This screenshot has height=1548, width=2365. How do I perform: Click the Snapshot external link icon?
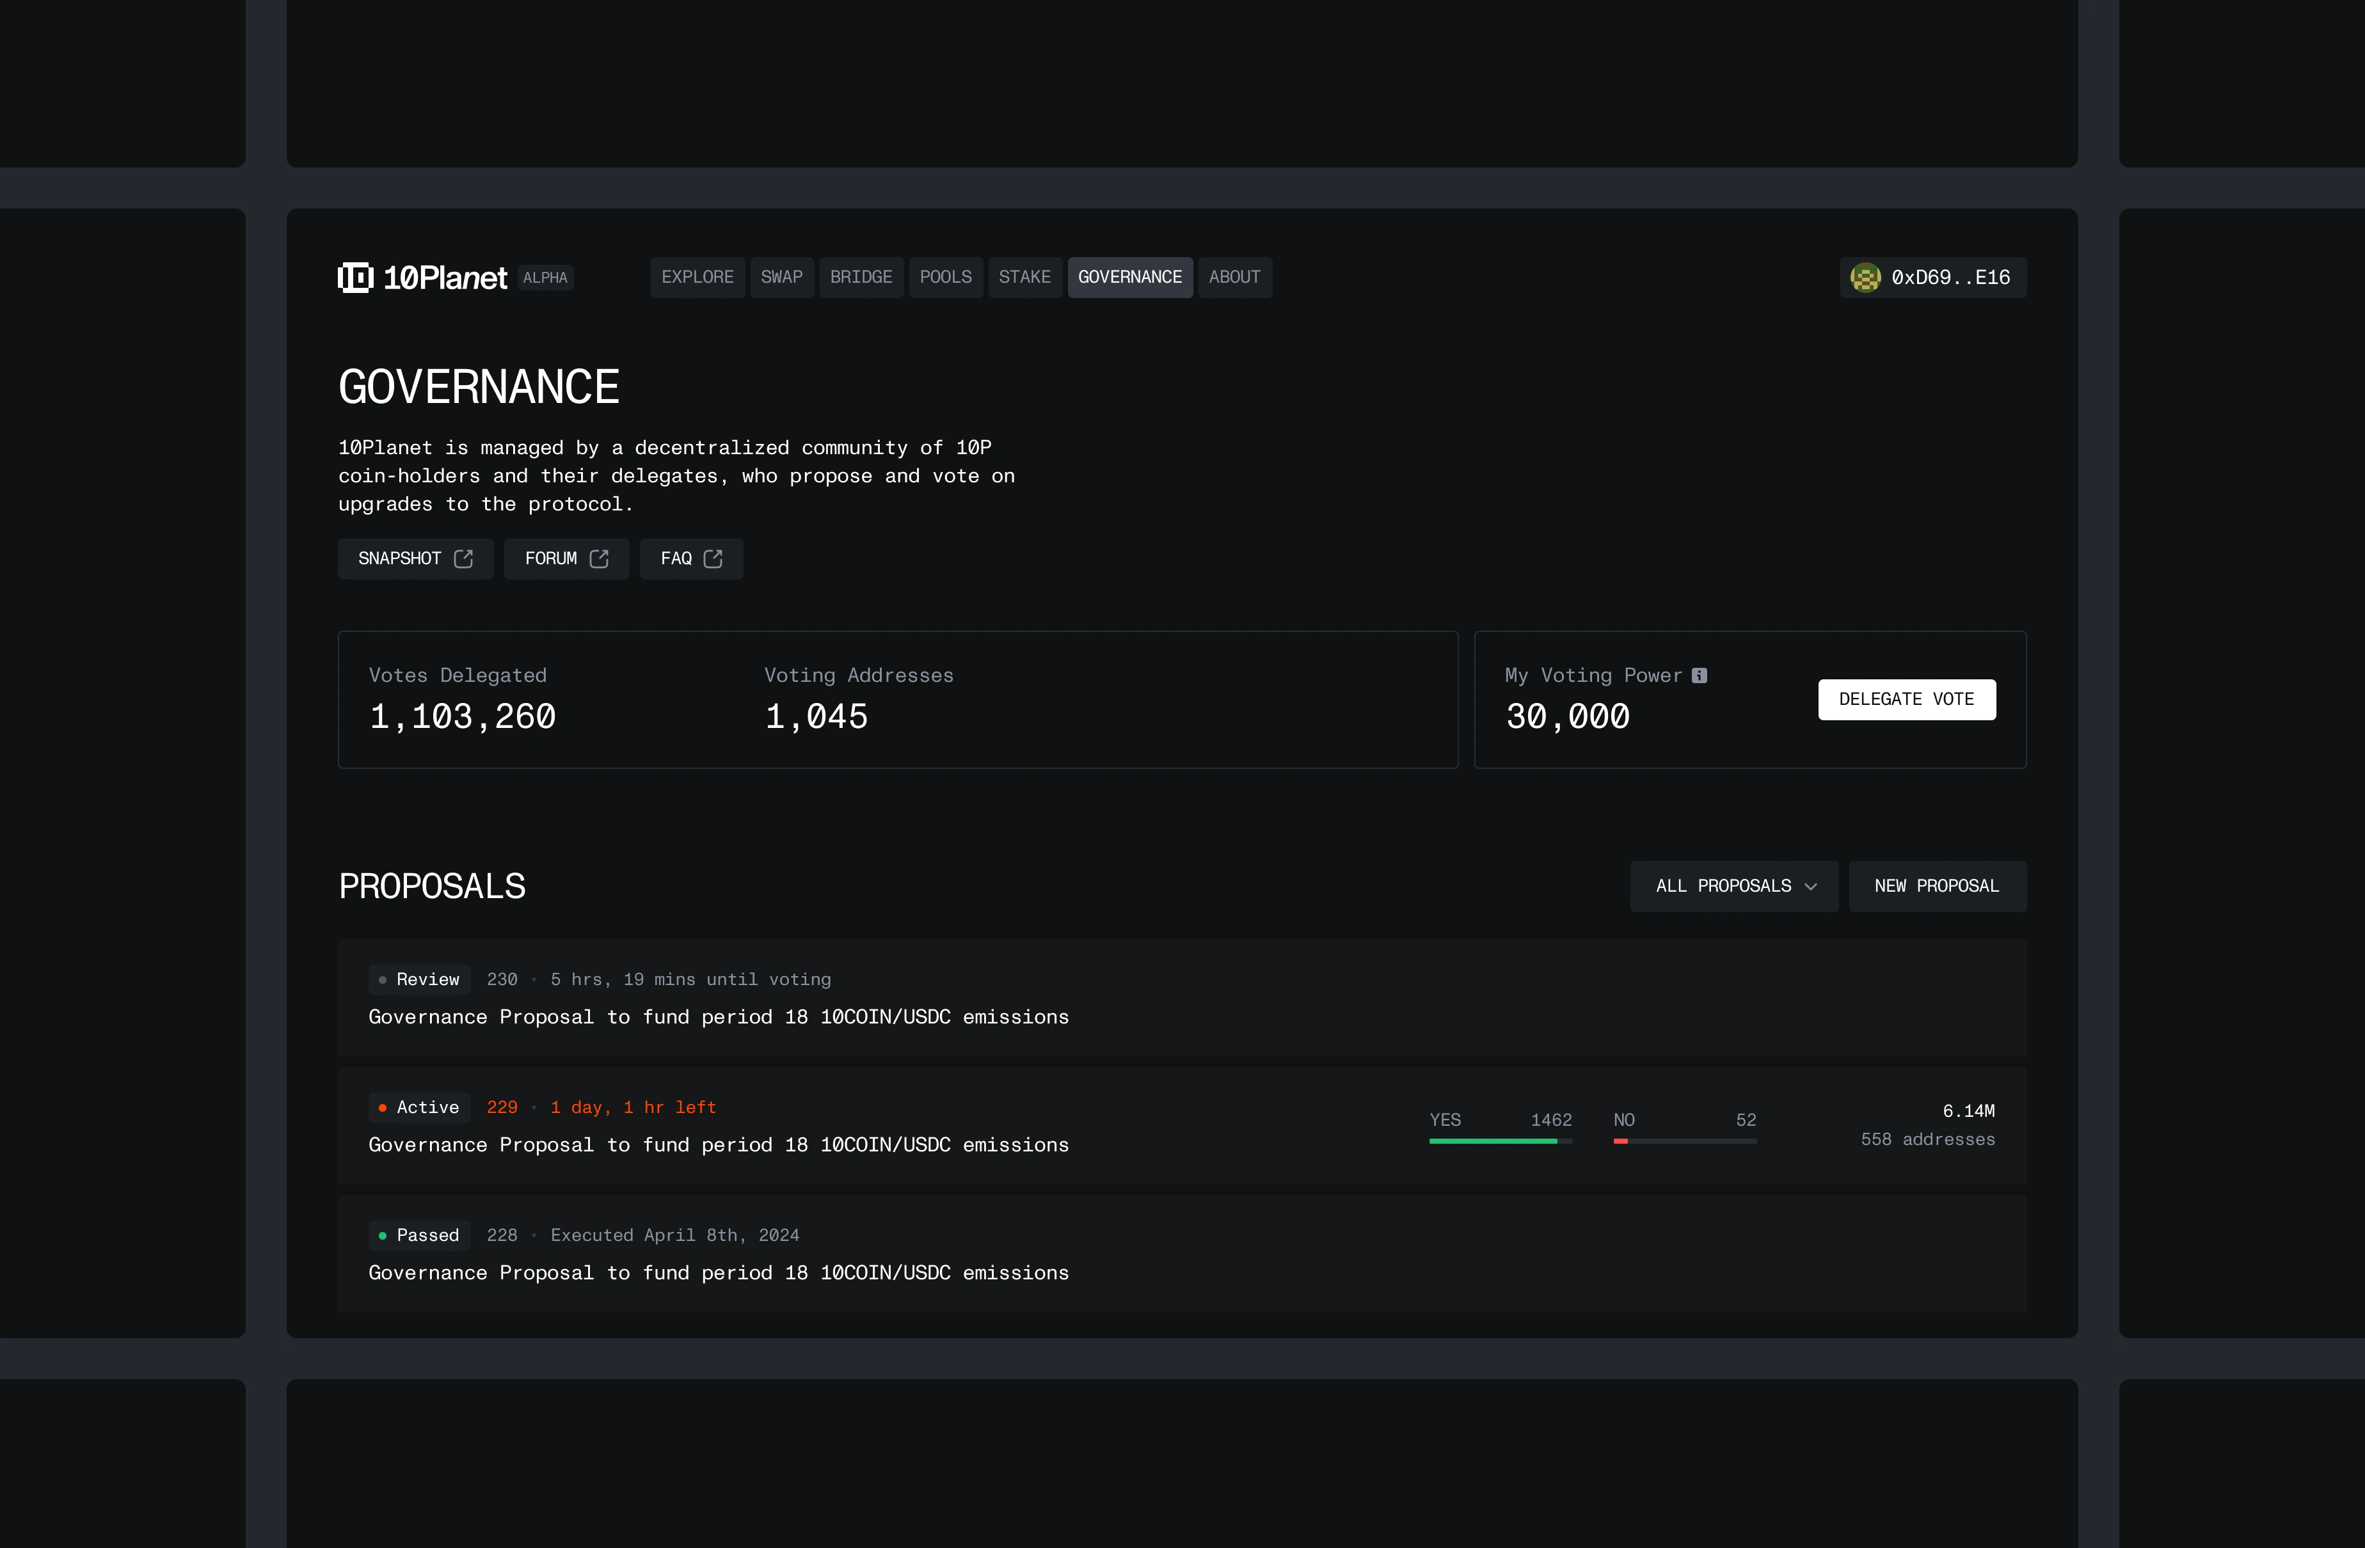point(463,558)
